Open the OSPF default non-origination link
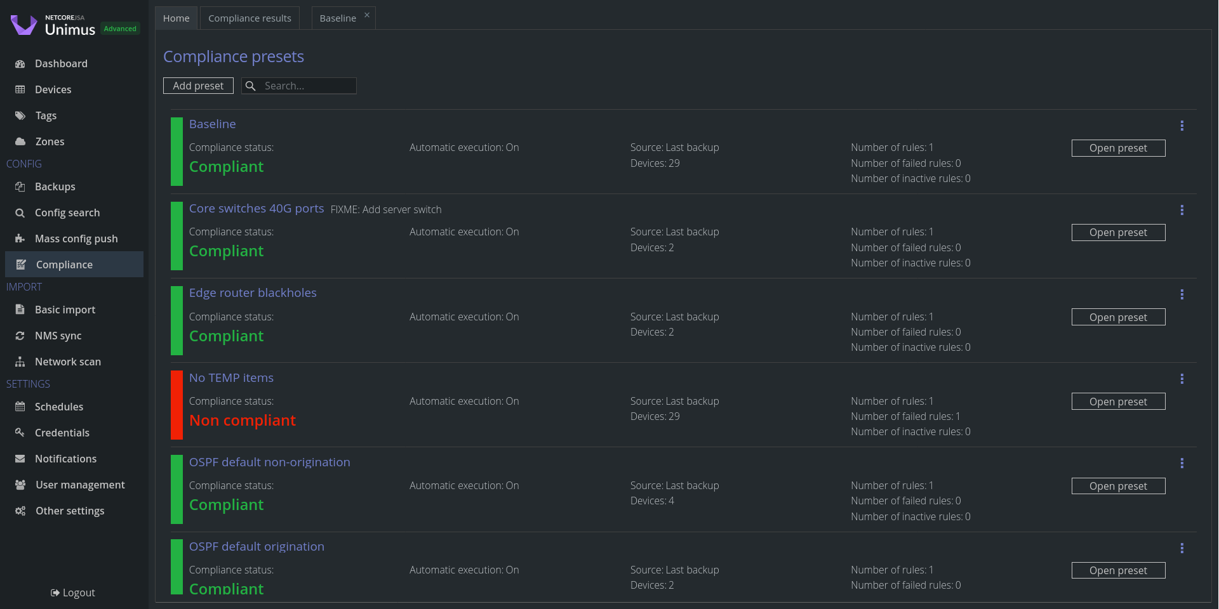The height and width of the screenshot is (609, 1219). (269, 462)
